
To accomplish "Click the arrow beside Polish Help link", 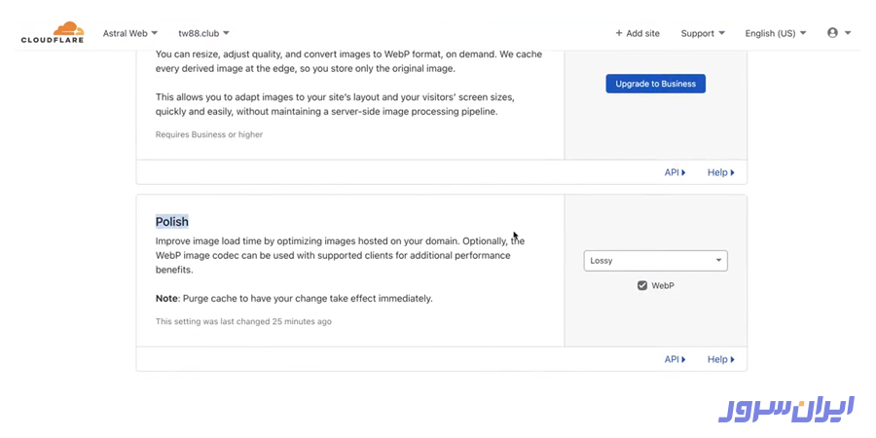I will (x=732, y=359).
